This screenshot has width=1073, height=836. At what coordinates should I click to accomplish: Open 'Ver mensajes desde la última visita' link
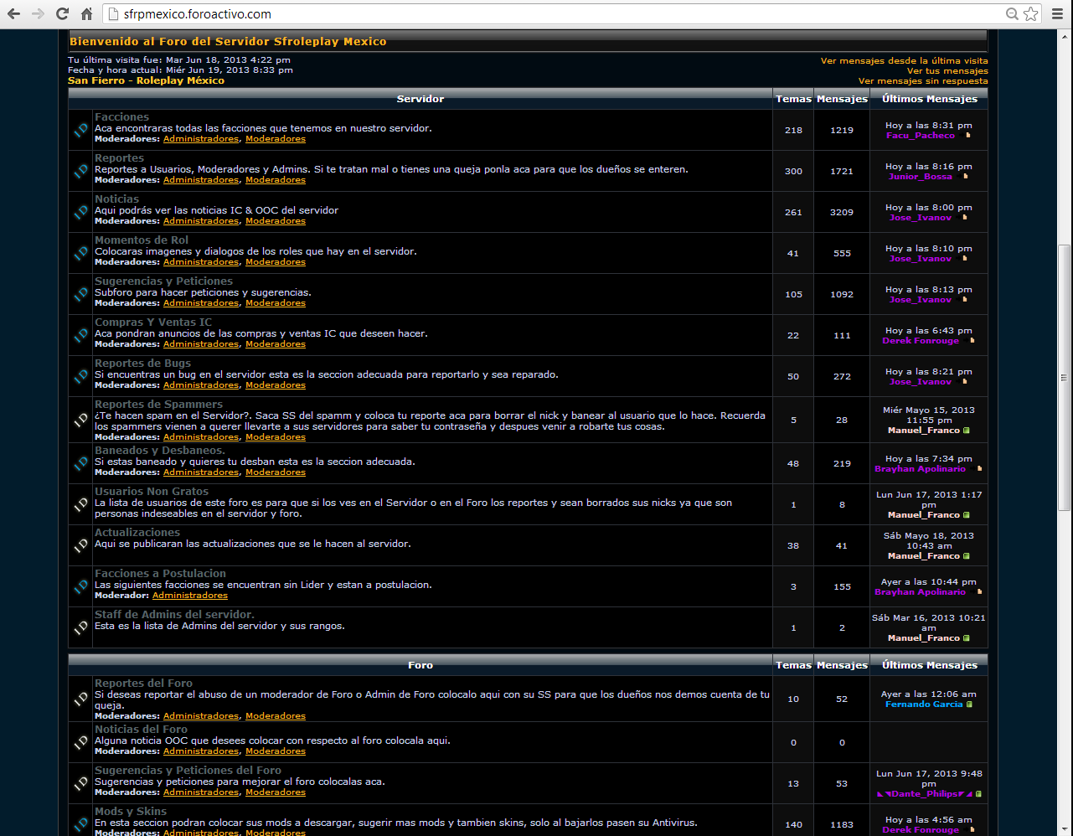pos(904,60)
